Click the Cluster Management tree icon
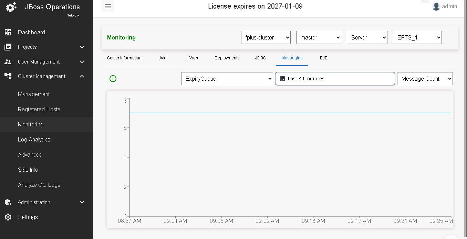 point(8,76)
